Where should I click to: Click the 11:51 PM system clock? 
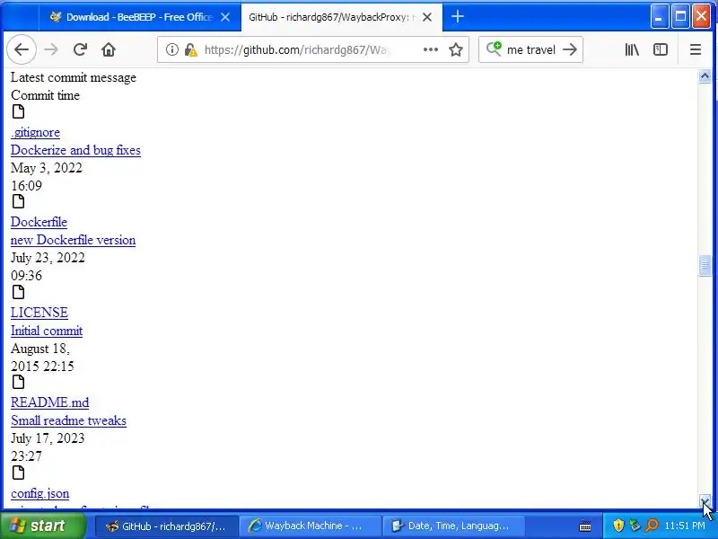tap(685, 526)
